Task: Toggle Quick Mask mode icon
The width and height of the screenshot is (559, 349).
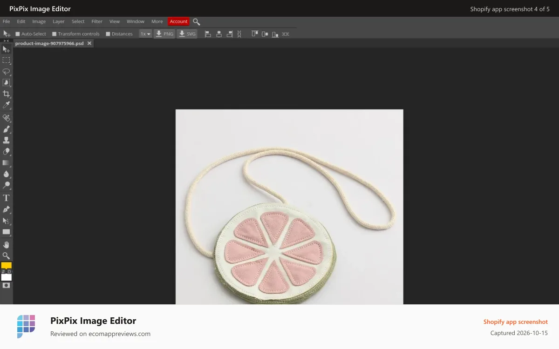Action: pos(6,285)
